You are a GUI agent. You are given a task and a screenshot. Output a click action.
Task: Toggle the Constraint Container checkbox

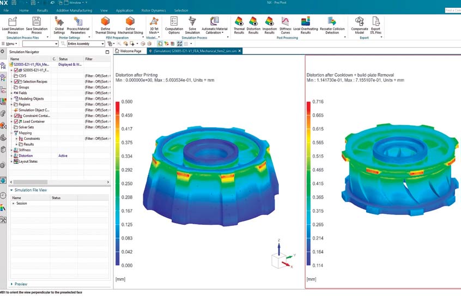click(x=16, y=116)
